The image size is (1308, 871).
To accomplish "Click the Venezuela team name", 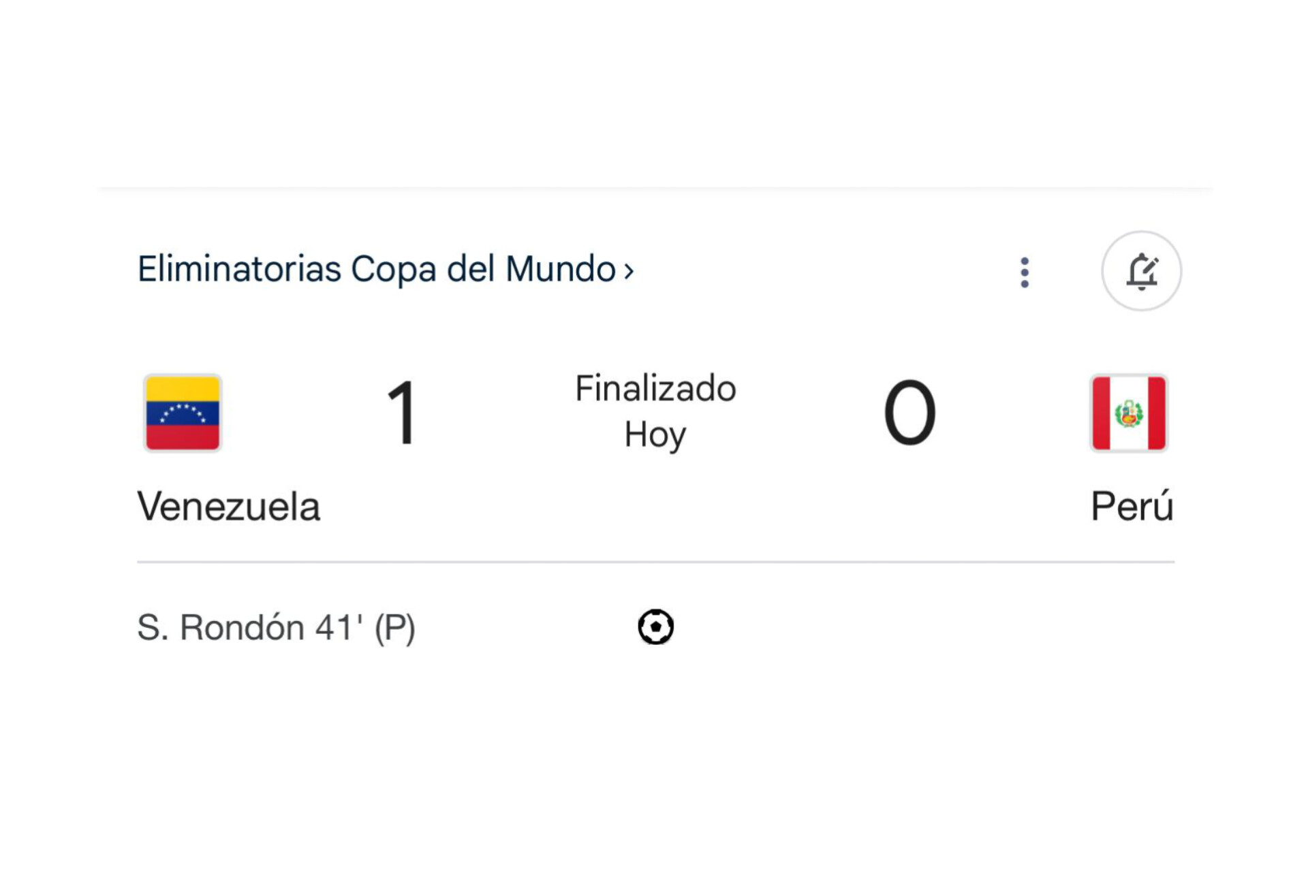I will (228, 507).
